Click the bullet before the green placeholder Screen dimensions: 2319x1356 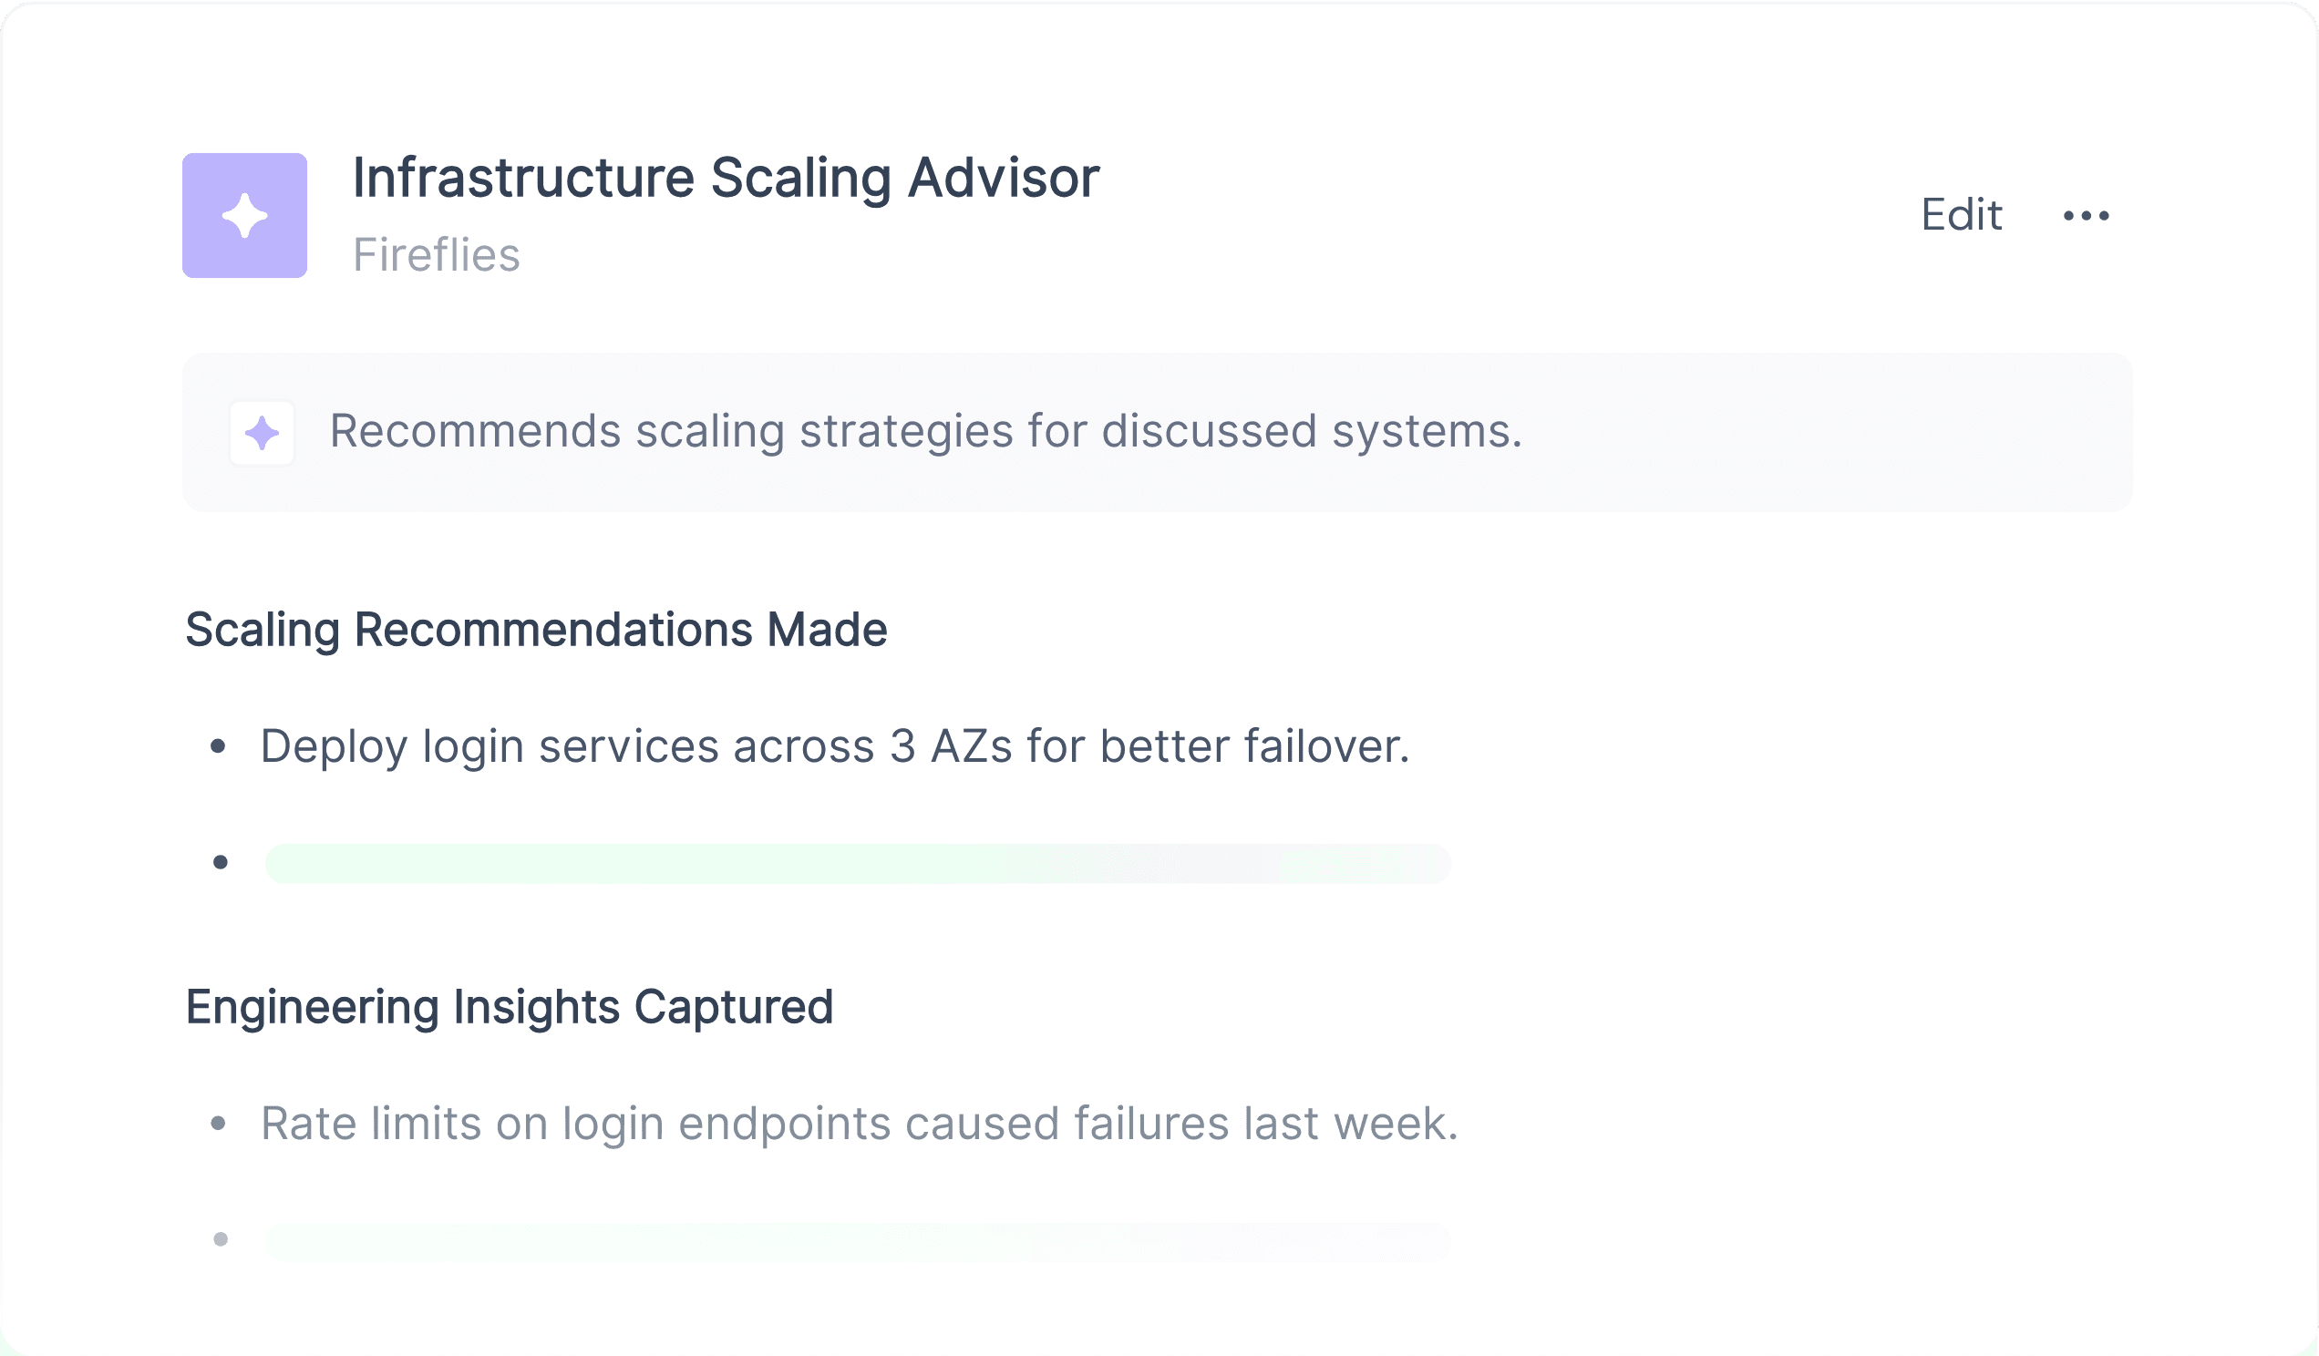[220, 863]
